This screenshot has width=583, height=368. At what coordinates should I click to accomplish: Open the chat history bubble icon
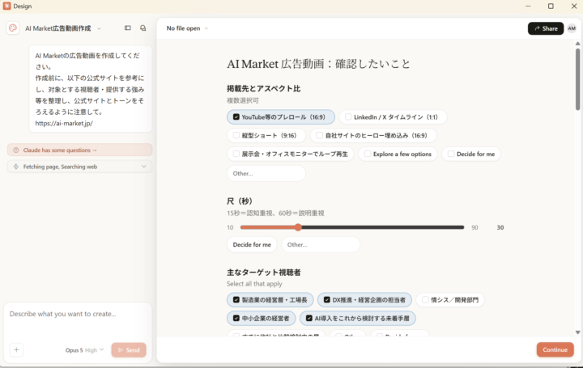click(x=143, y=27)
